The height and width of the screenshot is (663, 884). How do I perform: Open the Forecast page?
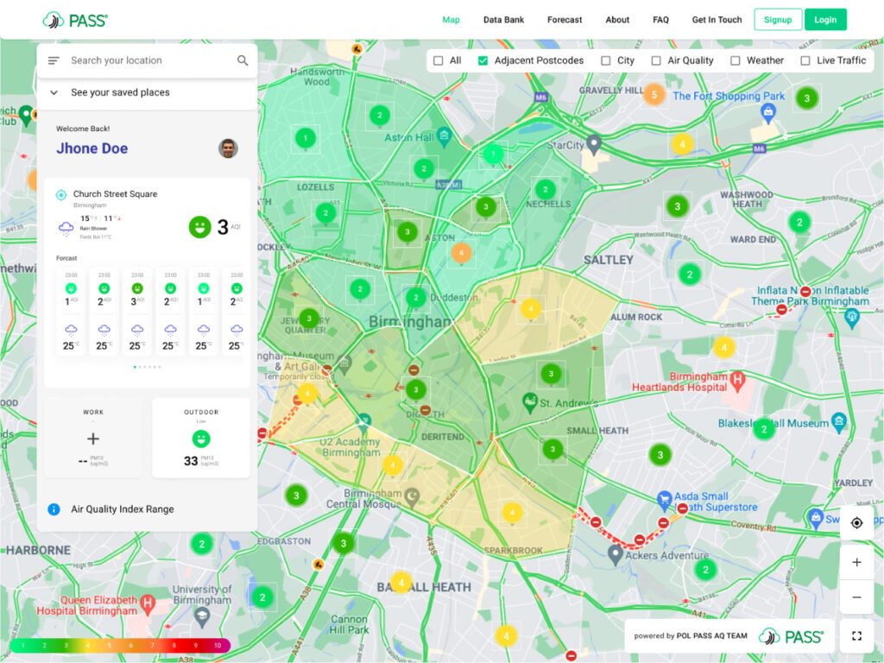(564, 19)
